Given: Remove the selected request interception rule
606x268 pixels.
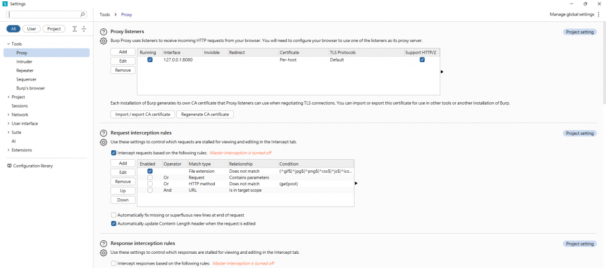Looking at the screenshot, I should pos(123,182).
